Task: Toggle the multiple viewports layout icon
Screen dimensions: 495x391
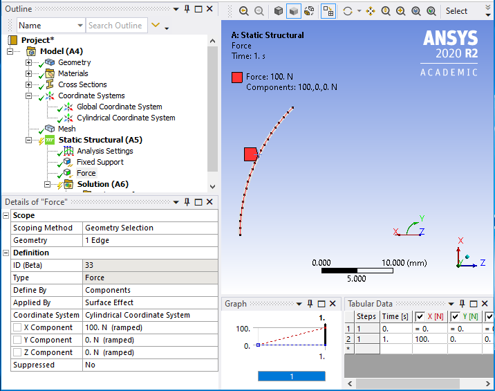Action: point(328,11)
